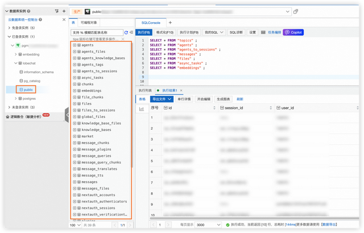The image size is (364, 233).
Task: Close the 云数据库统一控制台 panel
Action: coord(64,20)
